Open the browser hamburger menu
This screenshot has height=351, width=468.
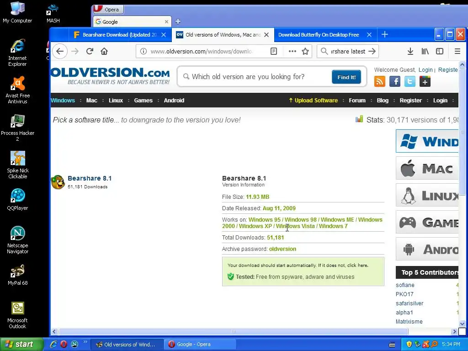pyautogui.click(x=457, y=51)
